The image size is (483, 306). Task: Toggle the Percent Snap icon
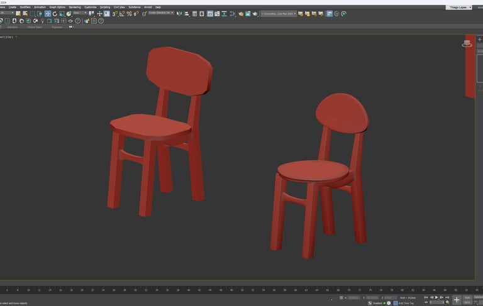(x=129, y=13)
